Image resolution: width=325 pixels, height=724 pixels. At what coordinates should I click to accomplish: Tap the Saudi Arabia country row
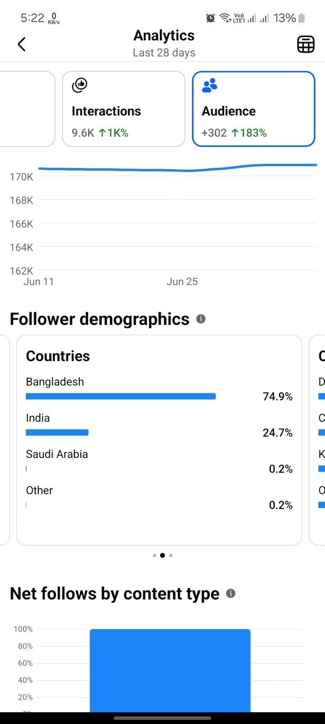(159, 462)
